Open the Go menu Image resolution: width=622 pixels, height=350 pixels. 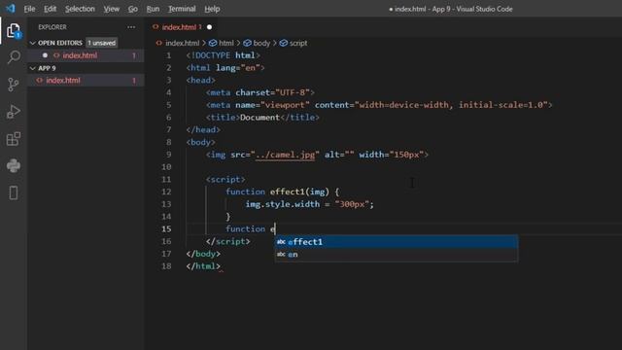pyautogui.click(x=133, y=9)
